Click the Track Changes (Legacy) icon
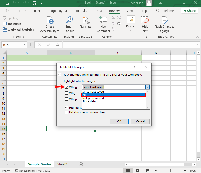Viewport: 201px width, 173px height. click(x=165, y=20)
